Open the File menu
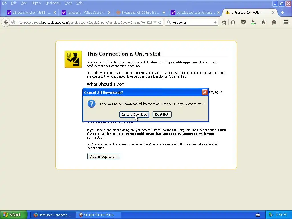The height and width of the screenshot is (219, 292). pyautogui.click(x=4, y=3)
